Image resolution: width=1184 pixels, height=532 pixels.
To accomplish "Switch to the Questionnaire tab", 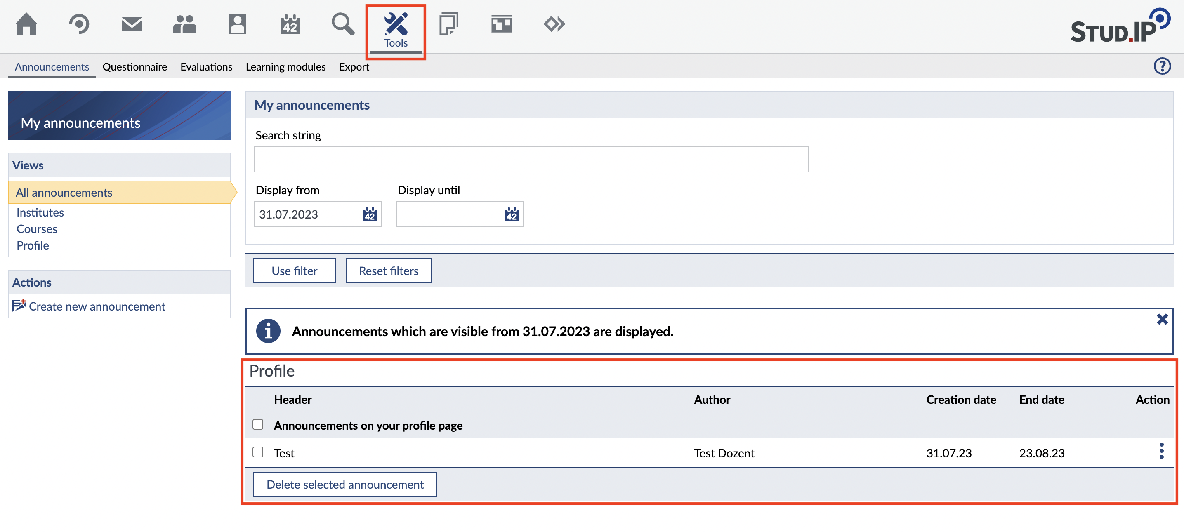I will [x=134, y=67].
